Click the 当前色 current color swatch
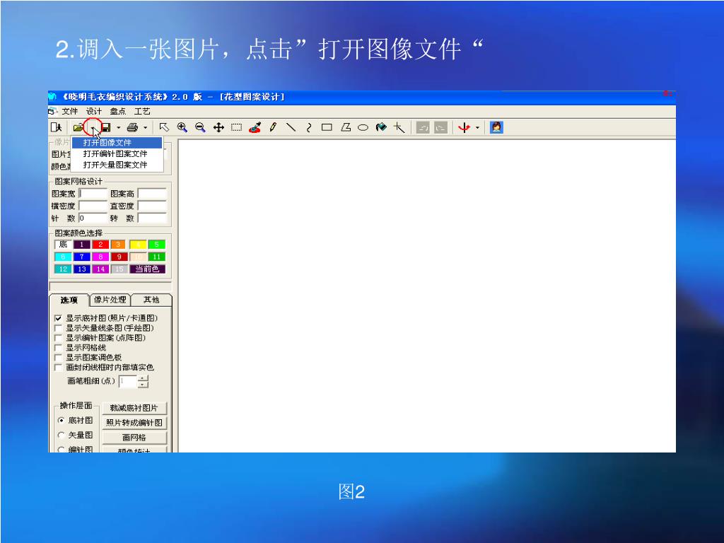This screenshot has width=724, height=543. (147, 269)
